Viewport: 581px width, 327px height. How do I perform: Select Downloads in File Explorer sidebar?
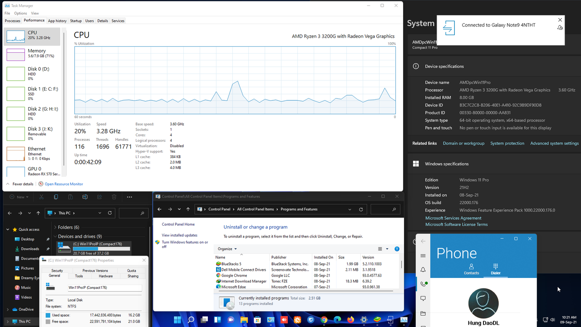(x=30, y=249)
